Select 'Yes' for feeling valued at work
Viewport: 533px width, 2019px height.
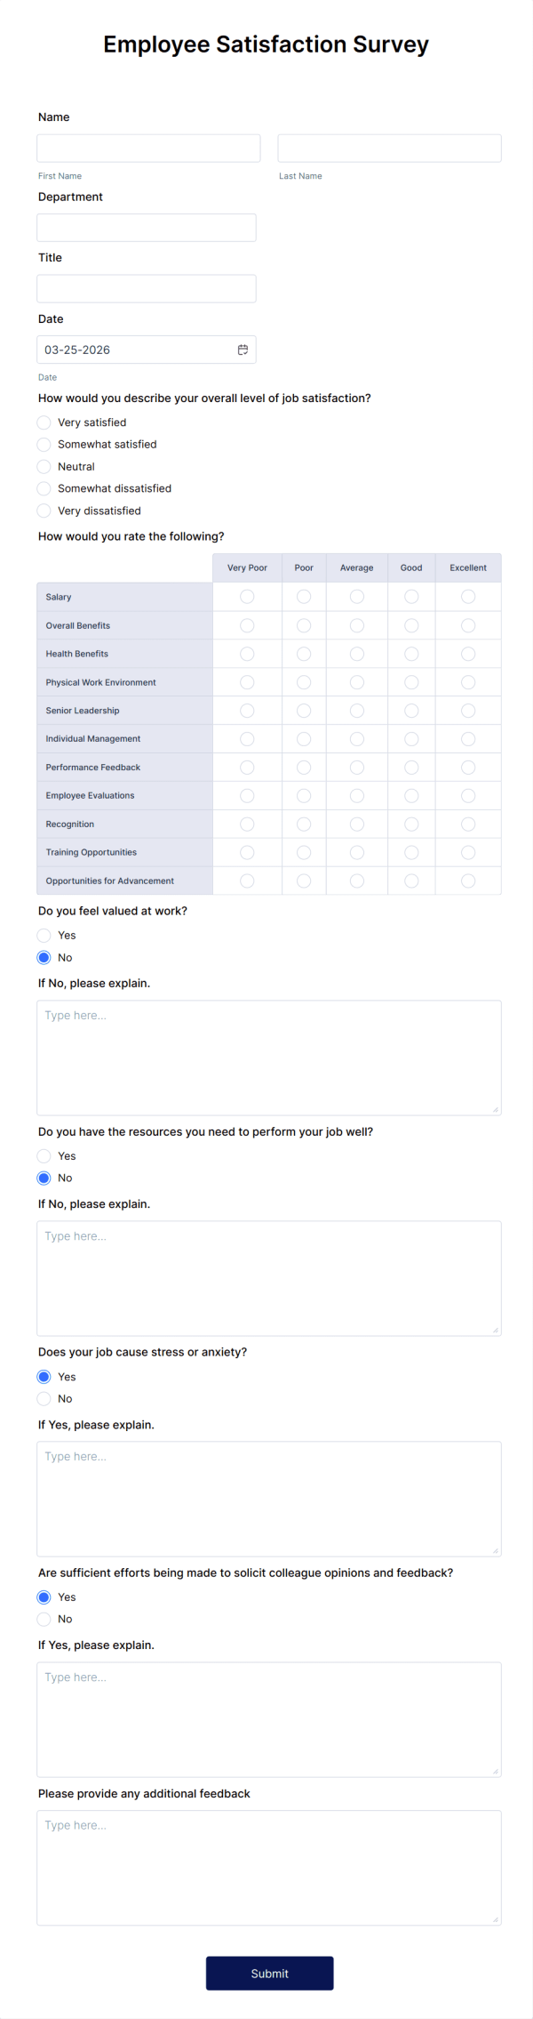tap(44, 936)
